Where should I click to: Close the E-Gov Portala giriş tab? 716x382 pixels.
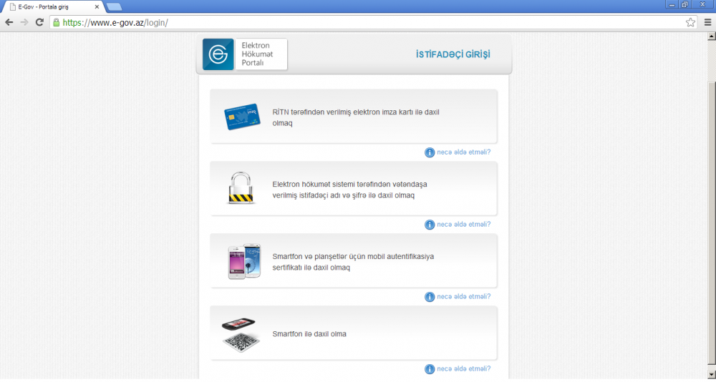[97, 7]
